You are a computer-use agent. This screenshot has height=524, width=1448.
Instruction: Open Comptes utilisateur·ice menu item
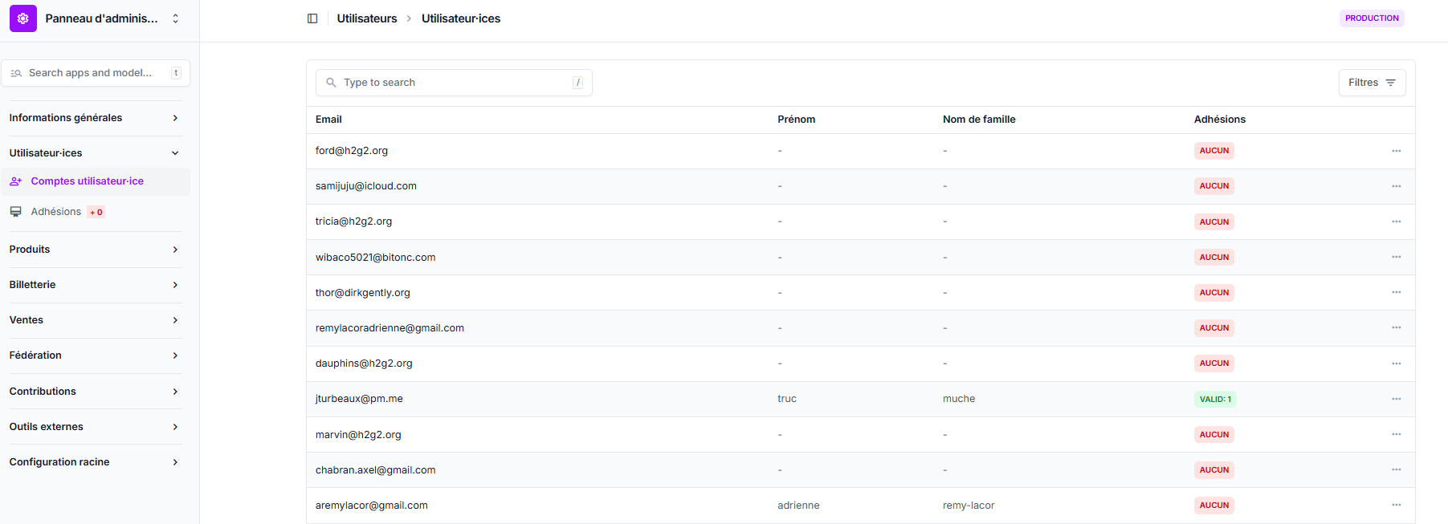coord(87,181)
